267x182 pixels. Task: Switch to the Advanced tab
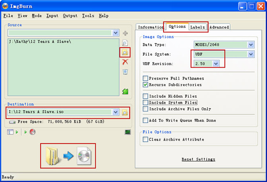219,27
